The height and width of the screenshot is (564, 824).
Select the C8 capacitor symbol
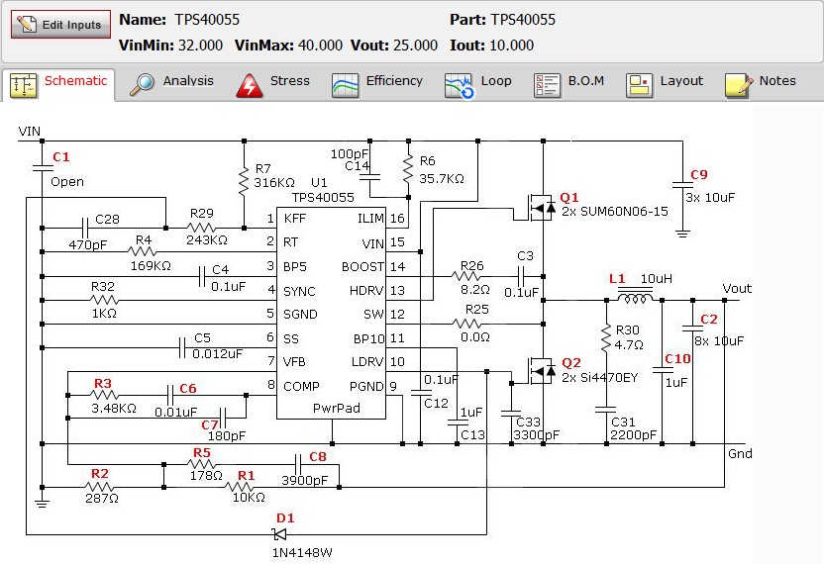tap(298, 464)
